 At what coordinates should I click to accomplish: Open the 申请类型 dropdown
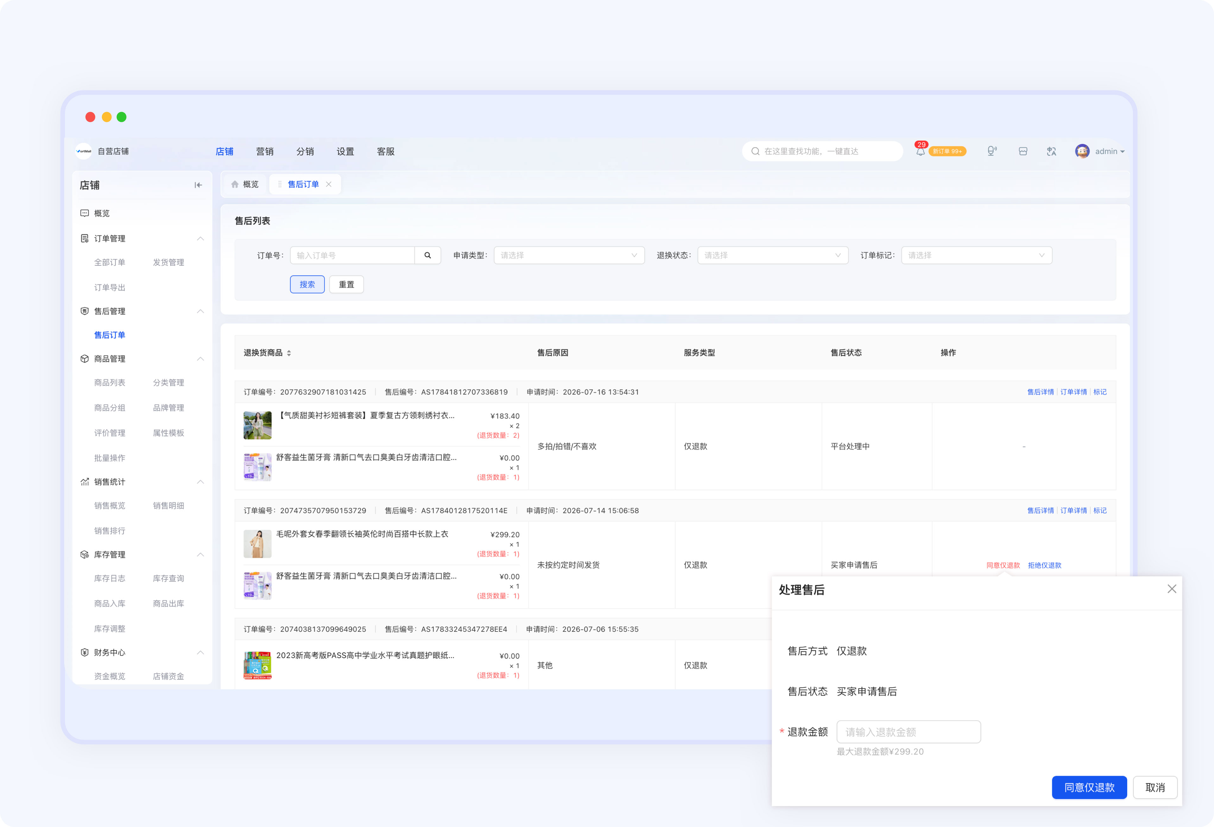(x=569, y=255)
